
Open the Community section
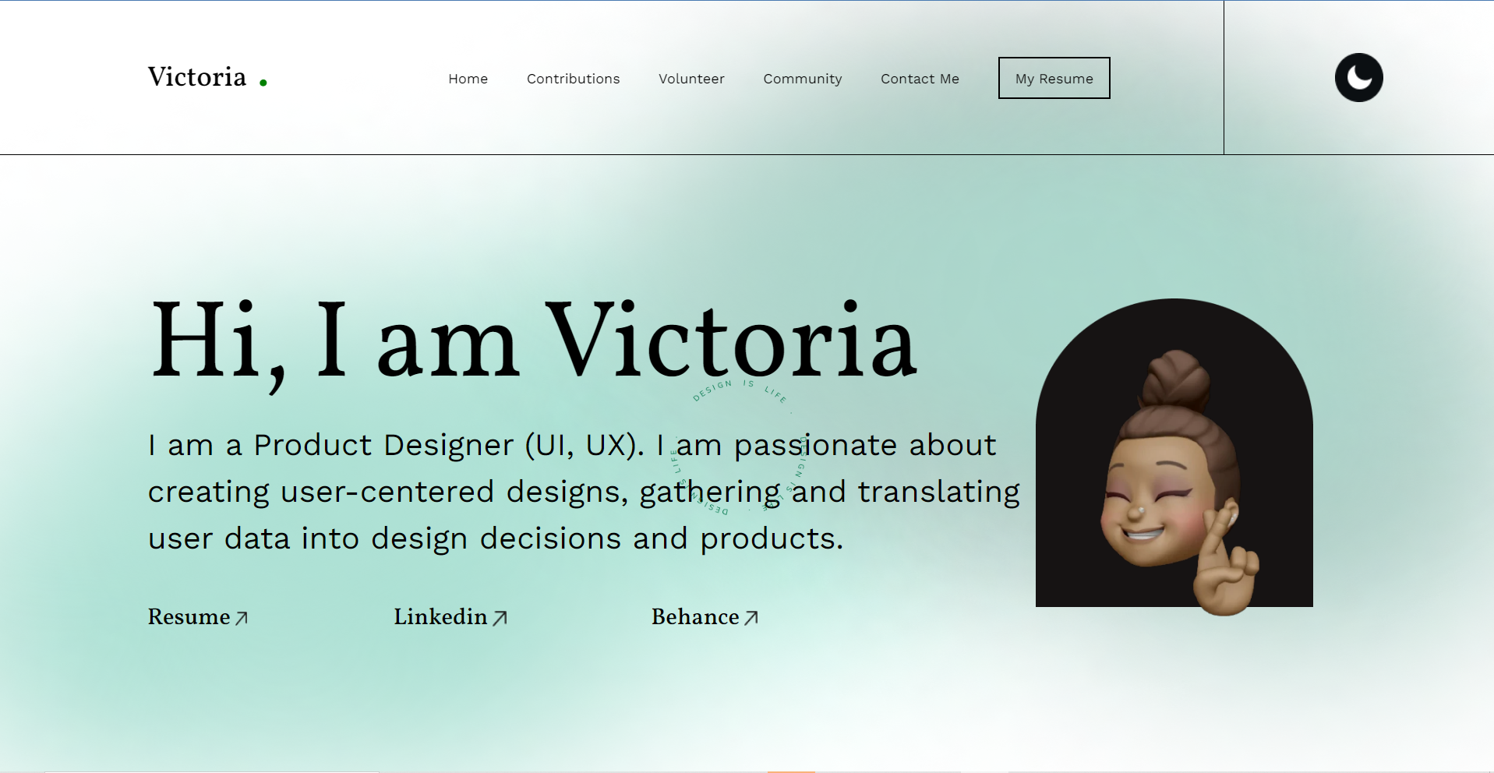[x=802, y=78]
